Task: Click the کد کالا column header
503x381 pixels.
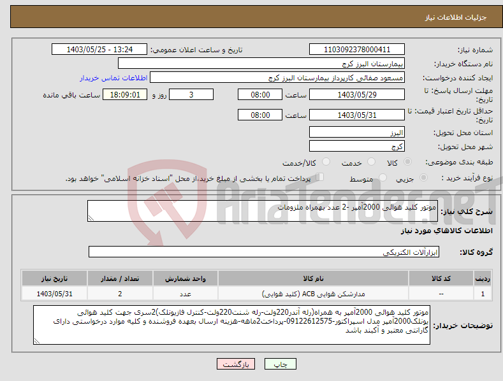Action: click(441, 278)
